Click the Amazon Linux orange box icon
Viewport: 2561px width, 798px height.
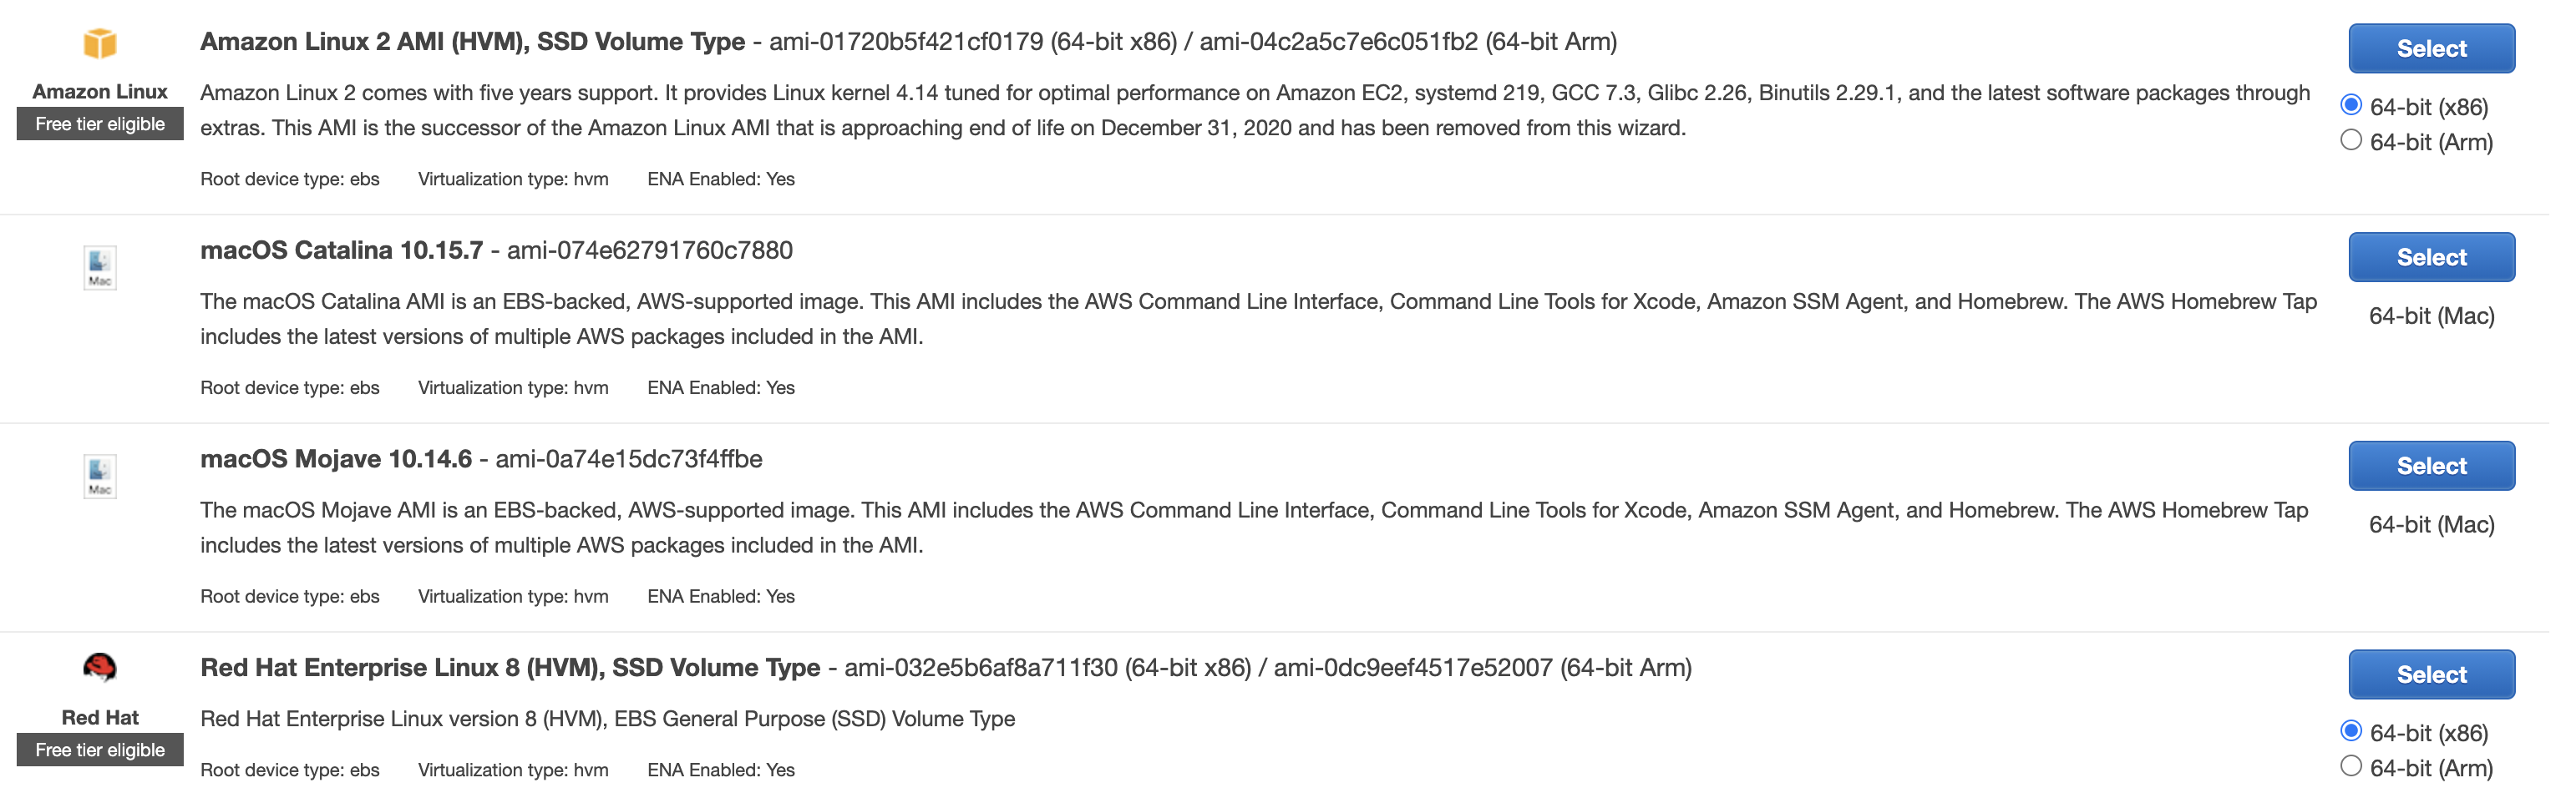(x=99, y=43)
